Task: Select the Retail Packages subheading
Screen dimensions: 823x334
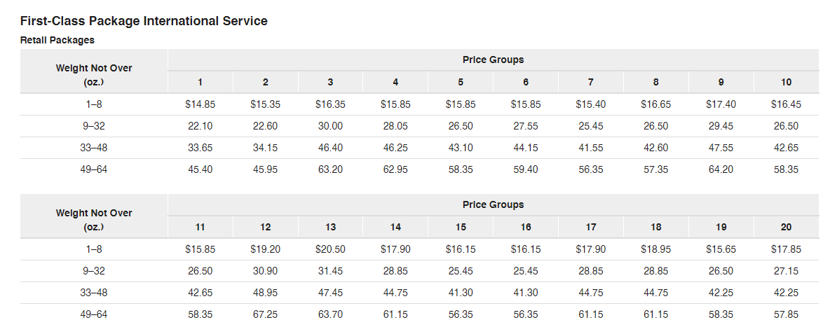Action: click(57, 40)
